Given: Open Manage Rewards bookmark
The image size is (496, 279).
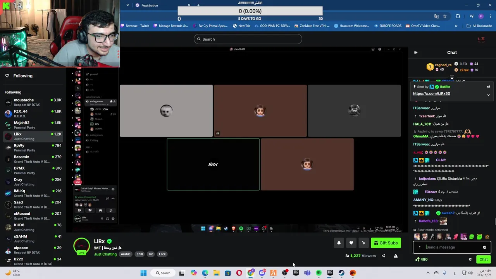Looking at the screenshot, I should 170,26.
